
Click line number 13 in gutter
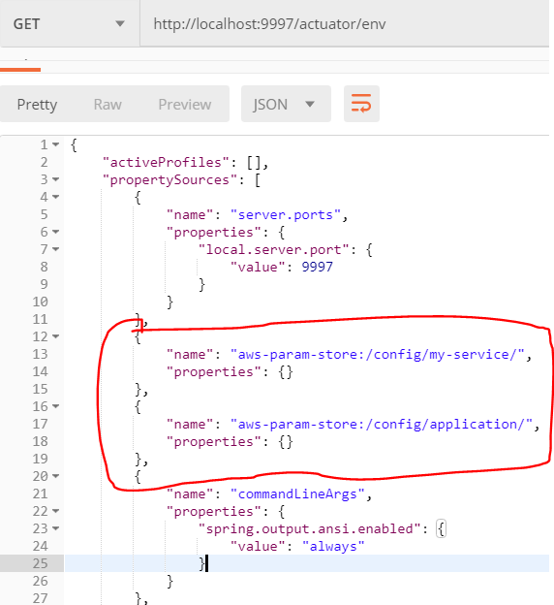click(40, 354)
